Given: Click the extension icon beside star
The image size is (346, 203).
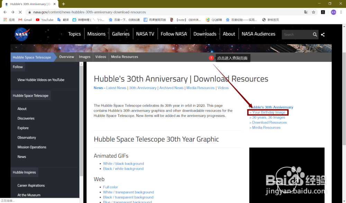Looking at the screenshot, I should tap(323, 12).
